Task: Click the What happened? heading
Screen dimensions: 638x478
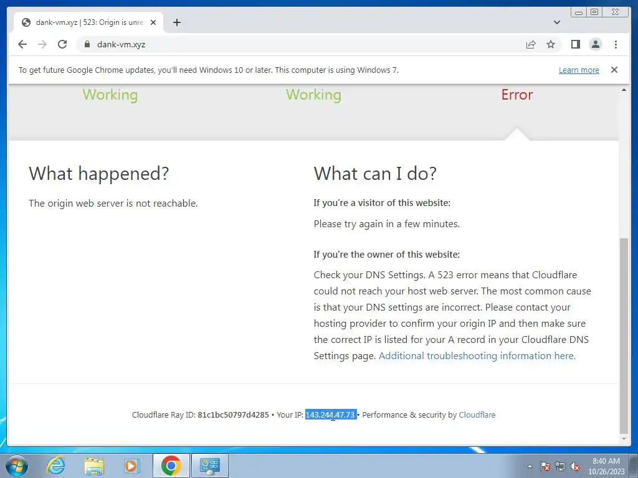Action: pyautogui.click(x=99, y=174)
